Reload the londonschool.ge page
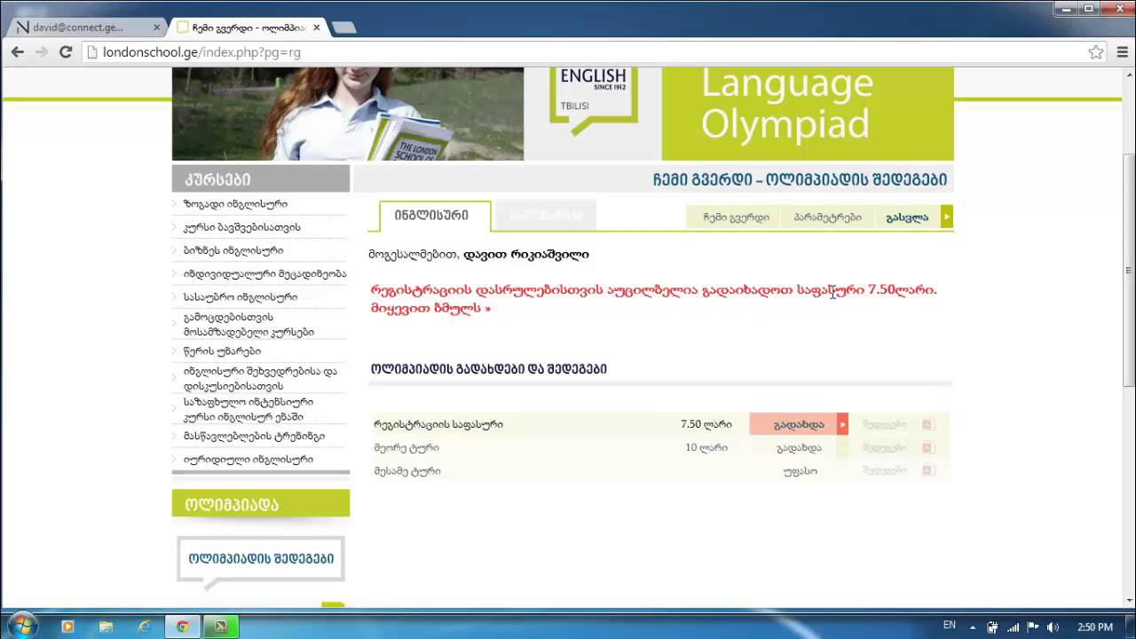This screenshot has height=639, width=1136. click(65, 52)
